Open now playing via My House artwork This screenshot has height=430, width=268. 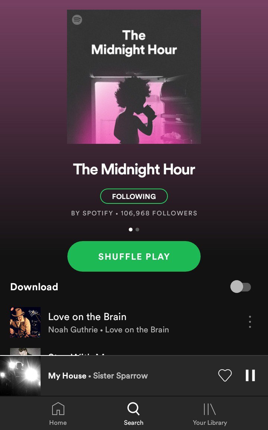20,376
